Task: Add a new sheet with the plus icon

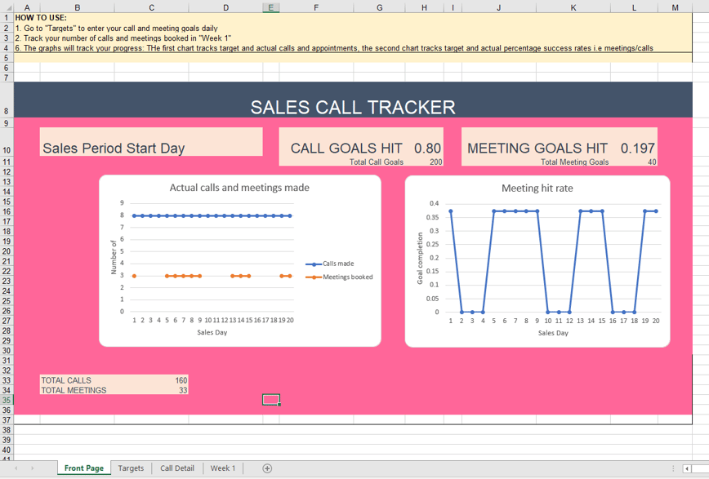Action: 267,468
